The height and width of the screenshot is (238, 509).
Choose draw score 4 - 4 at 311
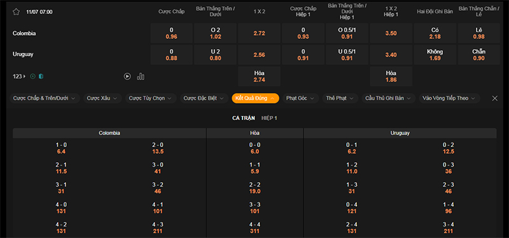click(x=255, y=228)
